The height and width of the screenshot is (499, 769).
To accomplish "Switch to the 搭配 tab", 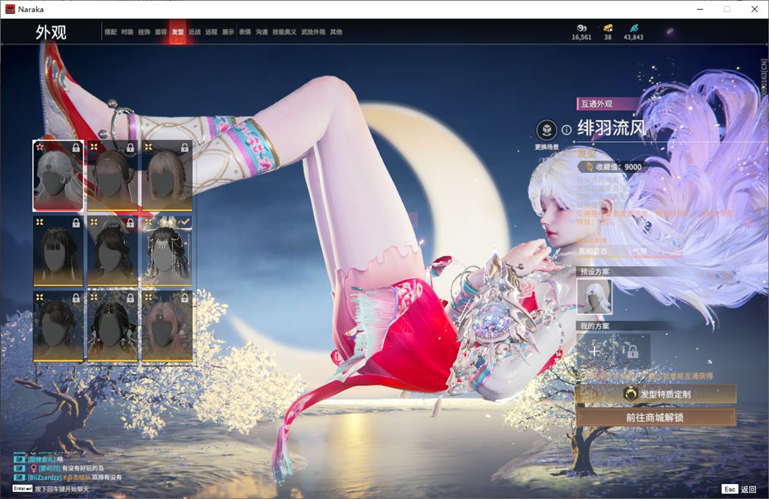I will tap(110, 32).
